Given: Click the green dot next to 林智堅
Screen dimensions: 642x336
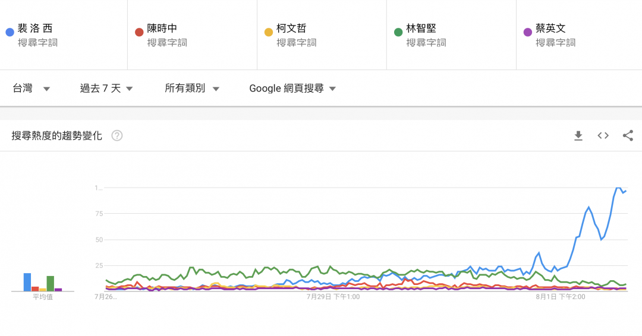Looking at the screenshot, I should [x=398, y=32].
